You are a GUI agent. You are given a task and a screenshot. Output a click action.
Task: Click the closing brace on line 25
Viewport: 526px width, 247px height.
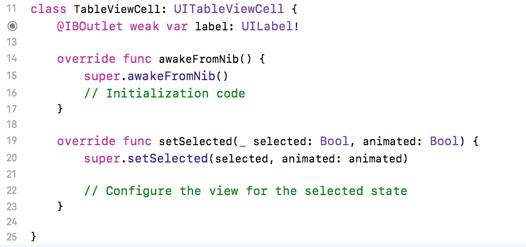[x=33, y=237]
